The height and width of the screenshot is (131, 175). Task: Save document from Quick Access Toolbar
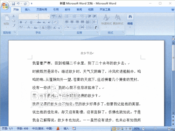13,4
